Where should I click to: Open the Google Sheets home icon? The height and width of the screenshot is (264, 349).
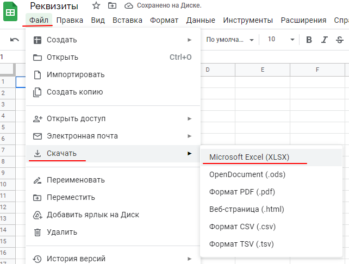pyautogui.click(x=10, y=11)
